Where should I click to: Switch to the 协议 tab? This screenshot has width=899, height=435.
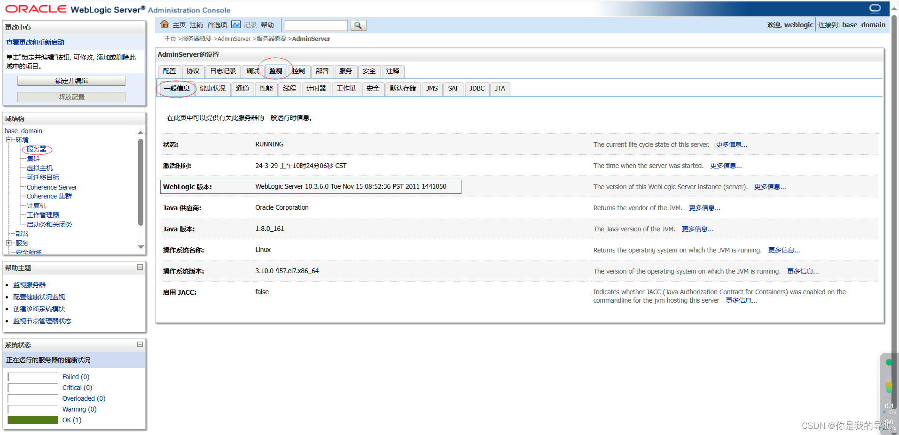pyautogui.click(x=193, y=71)
